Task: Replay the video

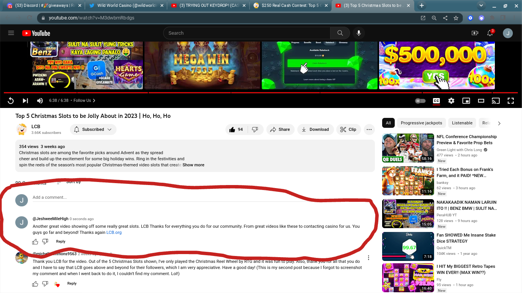Action: tap(11, 101)
